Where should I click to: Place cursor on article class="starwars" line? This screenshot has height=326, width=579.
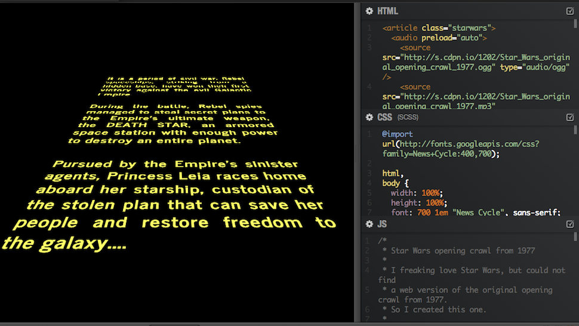click(x=439, y=28)
